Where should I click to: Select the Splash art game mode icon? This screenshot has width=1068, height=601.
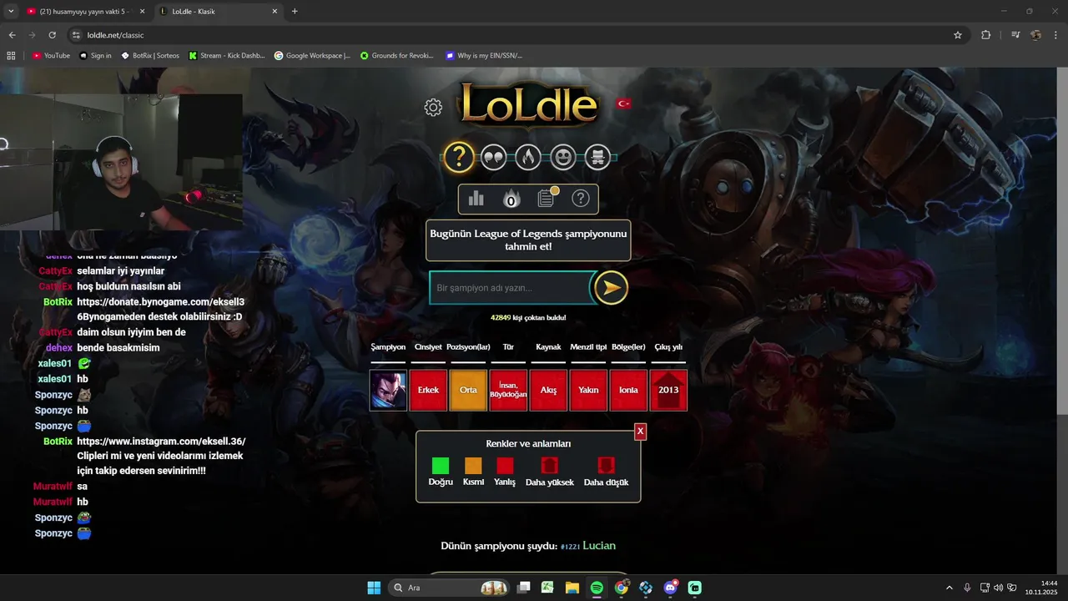(x=597, y=157)
